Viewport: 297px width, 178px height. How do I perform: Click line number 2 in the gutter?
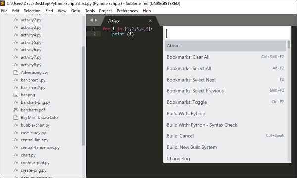94,34
